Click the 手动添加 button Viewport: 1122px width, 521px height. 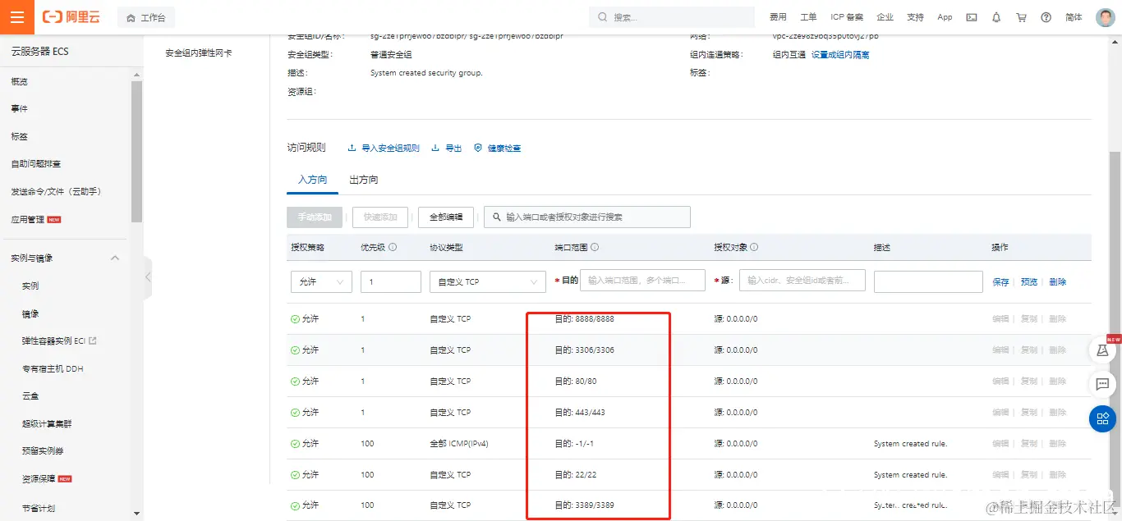coord(315,217)
